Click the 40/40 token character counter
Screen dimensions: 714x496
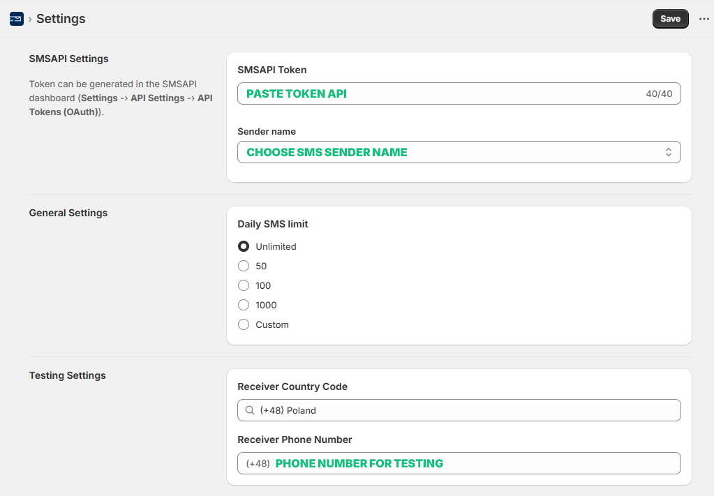[x=659, y=93]
